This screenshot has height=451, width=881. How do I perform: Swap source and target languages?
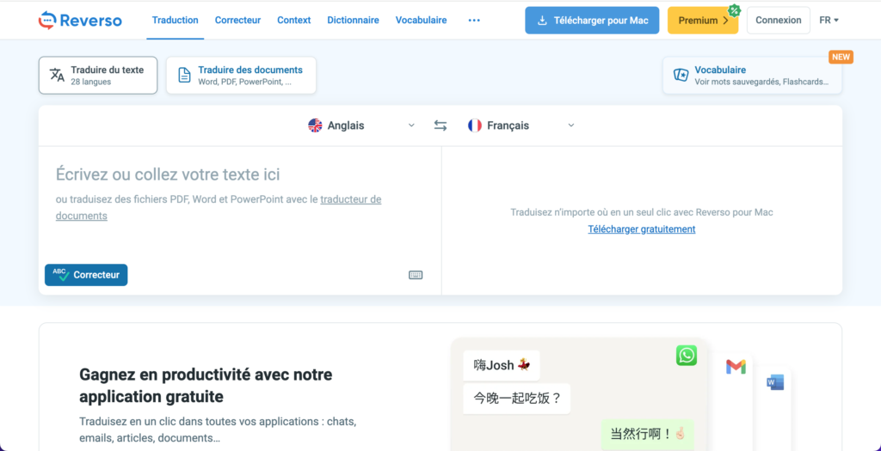(x=440, y=125)
